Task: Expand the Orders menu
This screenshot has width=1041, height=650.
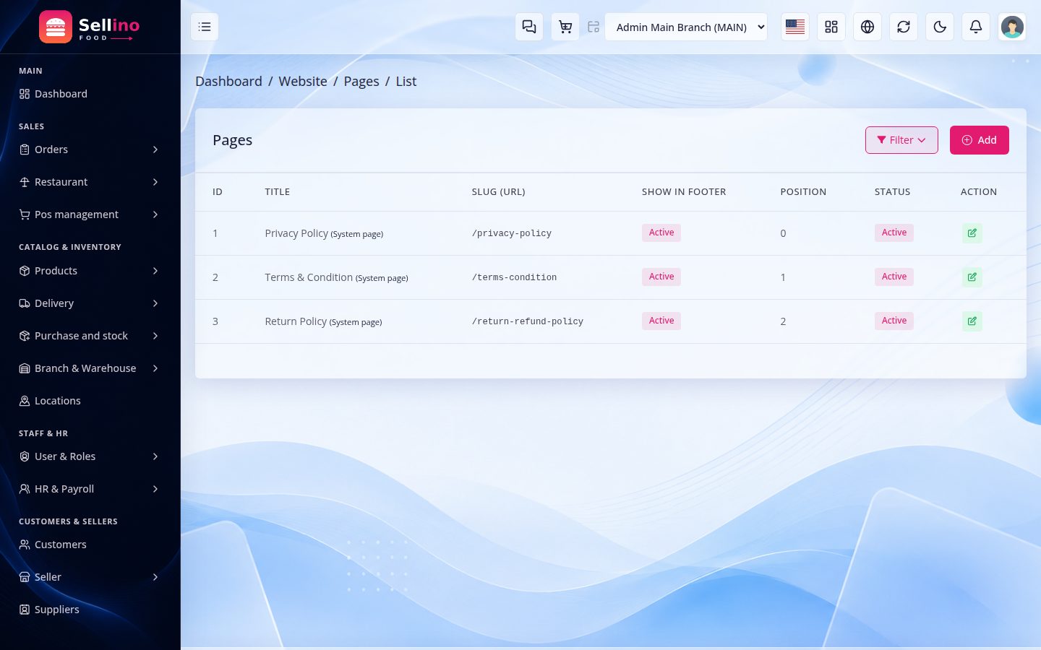Action: pos(90,149)
